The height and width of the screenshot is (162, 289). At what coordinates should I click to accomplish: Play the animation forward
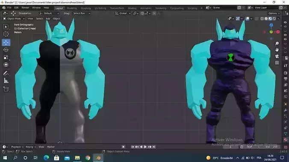click(x=145, y=147)
